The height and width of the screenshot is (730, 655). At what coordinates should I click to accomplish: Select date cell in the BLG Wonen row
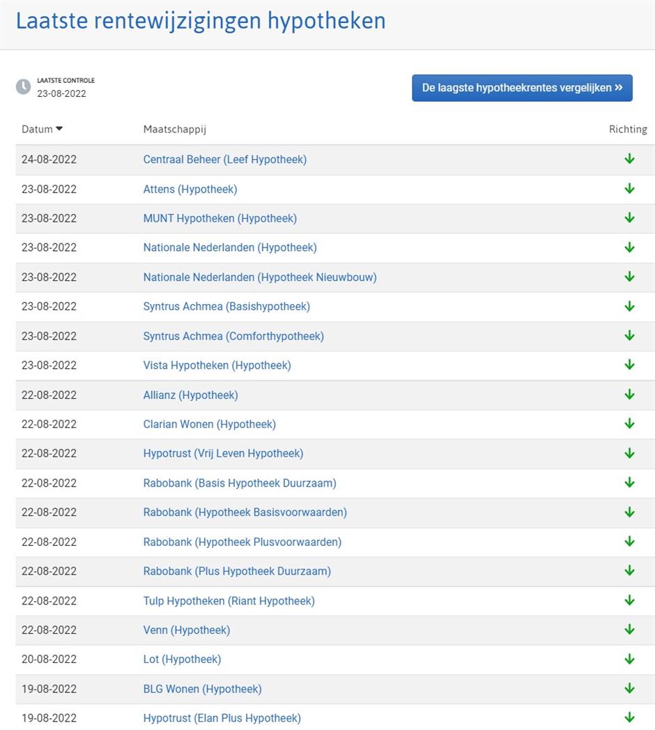[x=49, y=689]
